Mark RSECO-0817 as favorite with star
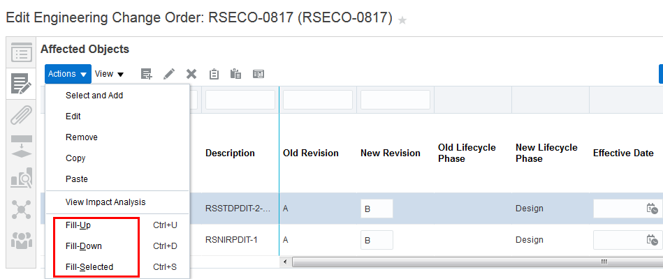Screen dimensions: 663x279 tap(402, 20)
